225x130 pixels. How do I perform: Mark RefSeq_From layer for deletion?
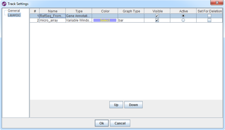coord(209,16)
